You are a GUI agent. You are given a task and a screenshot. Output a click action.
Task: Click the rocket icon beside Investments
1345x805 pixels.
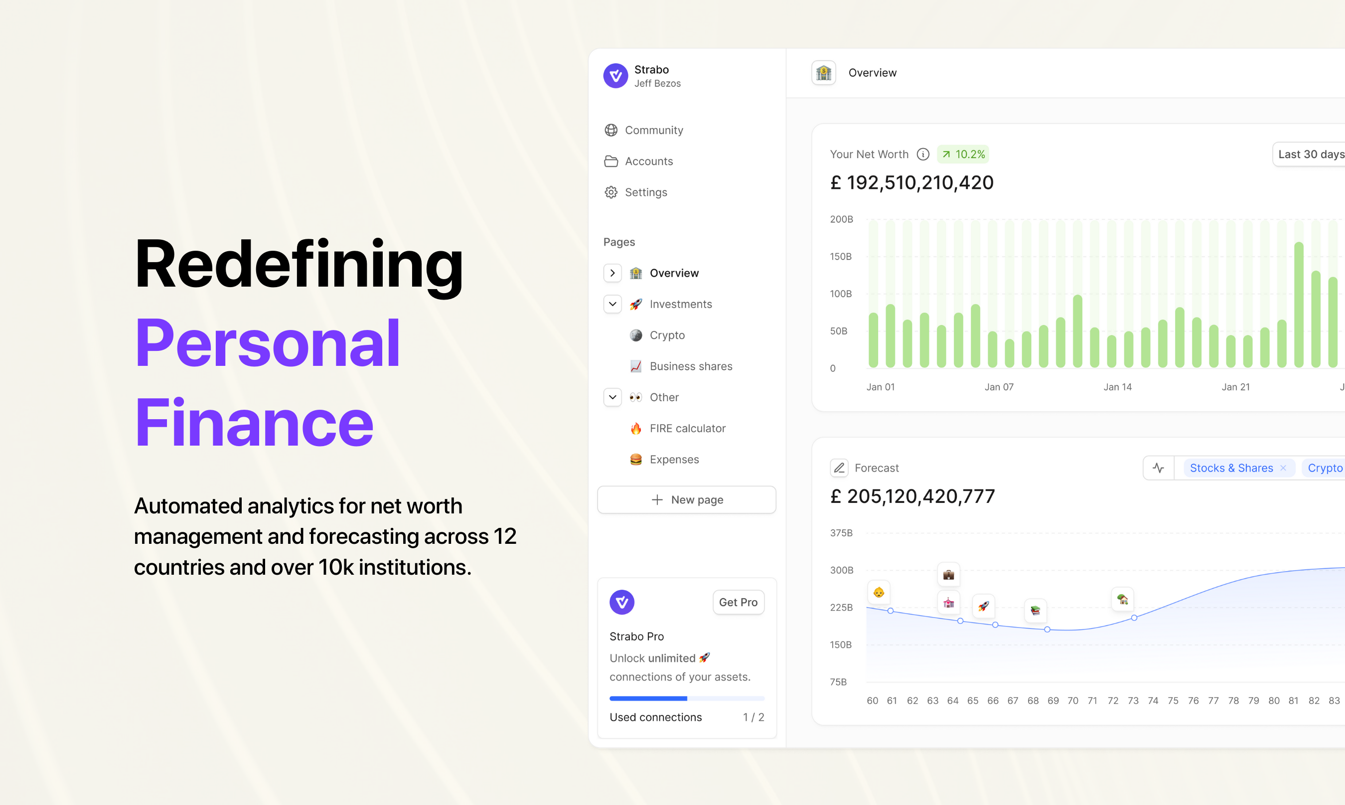pos(635,304)
